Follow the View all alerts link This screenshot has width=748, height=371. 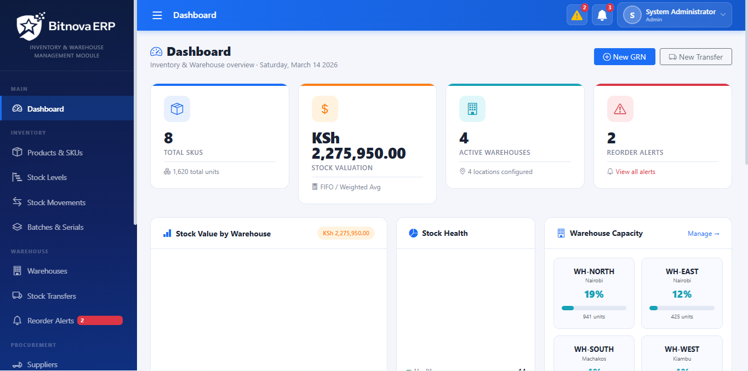[x=635, y=172]
